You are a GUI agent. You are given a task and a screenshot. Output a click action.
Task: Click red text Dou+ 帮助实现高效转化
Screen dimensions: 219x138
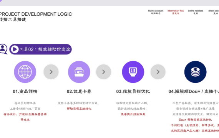(195, 120)
